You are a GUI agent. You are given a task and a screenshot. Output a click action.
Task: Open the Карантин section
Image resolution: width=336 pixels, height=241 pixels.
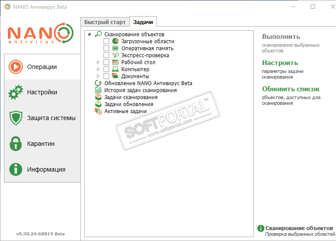pyautogui.click(x=42, y=144)
